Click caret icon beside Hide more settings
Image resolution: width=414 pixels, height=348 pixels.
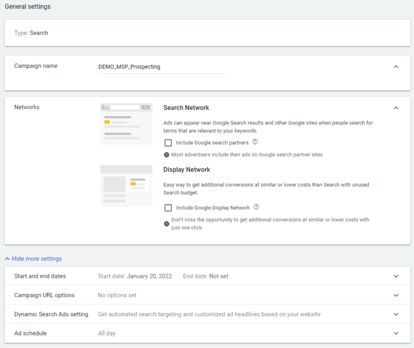pyautogui.click(x=7, y=258)
